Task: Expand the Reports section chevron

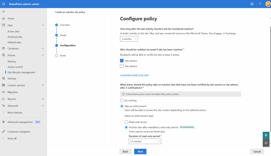Action: (43, 99)
